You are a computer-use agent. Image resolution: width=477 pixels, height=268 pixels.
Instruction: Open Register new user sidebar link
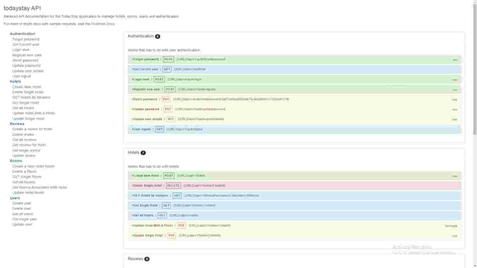[x=27, y=55]
